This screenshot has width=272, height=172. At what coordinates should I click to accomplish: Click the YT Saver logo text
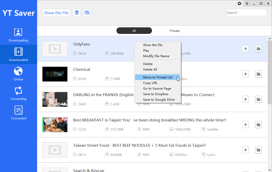click(19, 13)
